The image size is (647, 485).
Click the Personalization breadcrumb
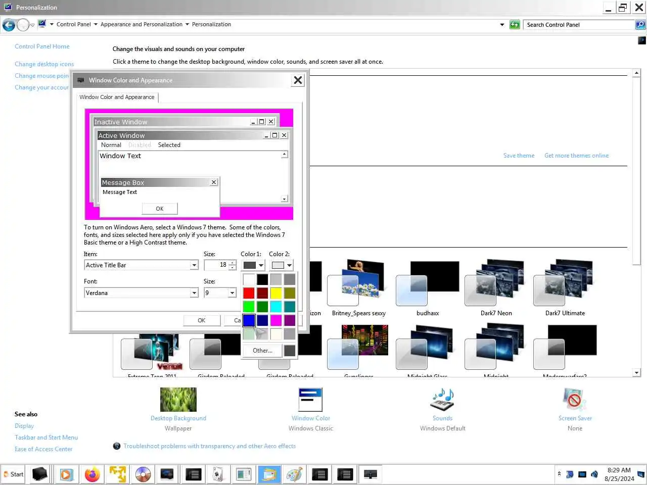coord(211,24)
